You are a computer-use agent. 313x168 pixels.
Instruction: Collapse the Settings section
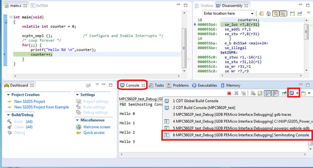(x=77, y=95)
